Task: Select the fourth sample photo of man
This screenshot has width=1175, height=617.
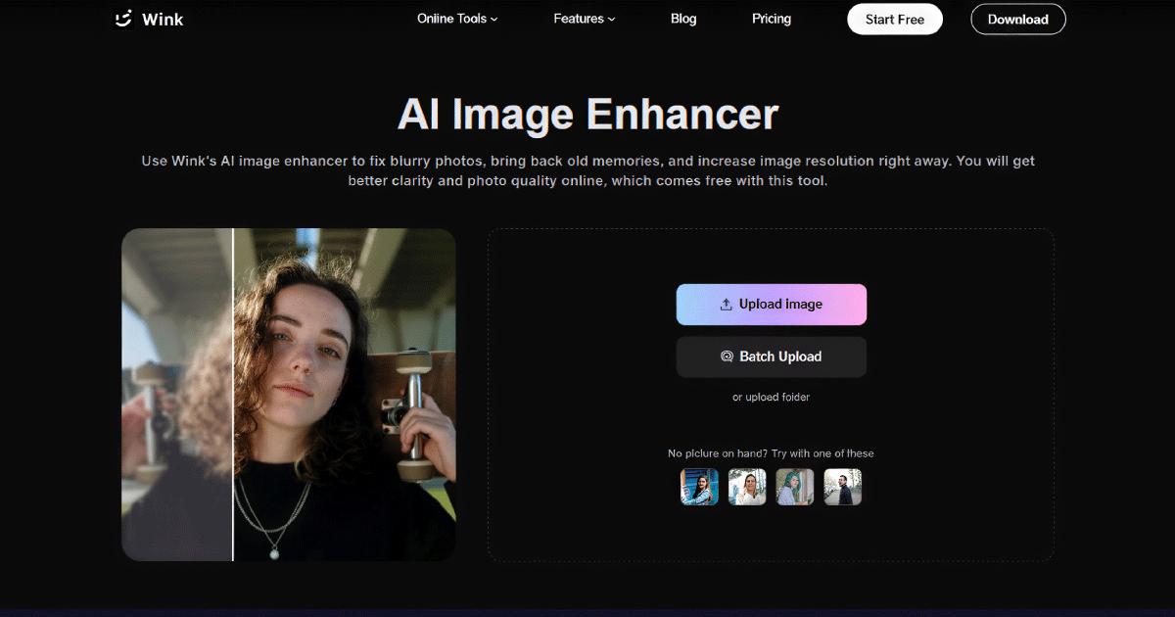Action: (x=843, y=487)
